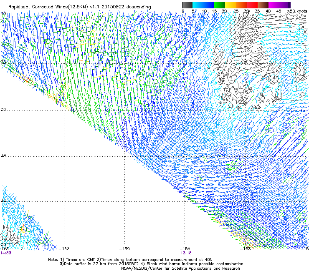Click the 'Note: 1) Times are GMT' line

[130, 260]
